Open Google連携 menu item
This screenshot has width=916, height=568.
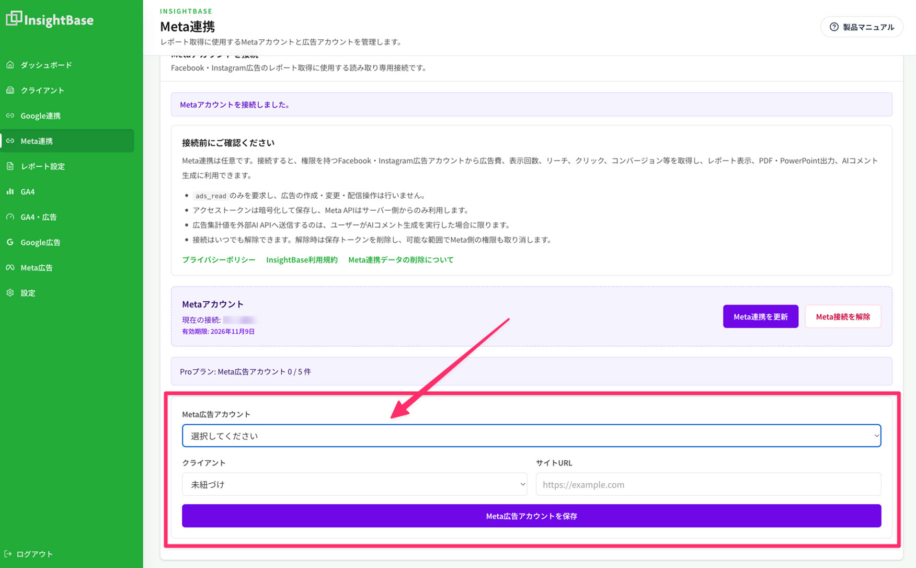[x=67, y=116]
